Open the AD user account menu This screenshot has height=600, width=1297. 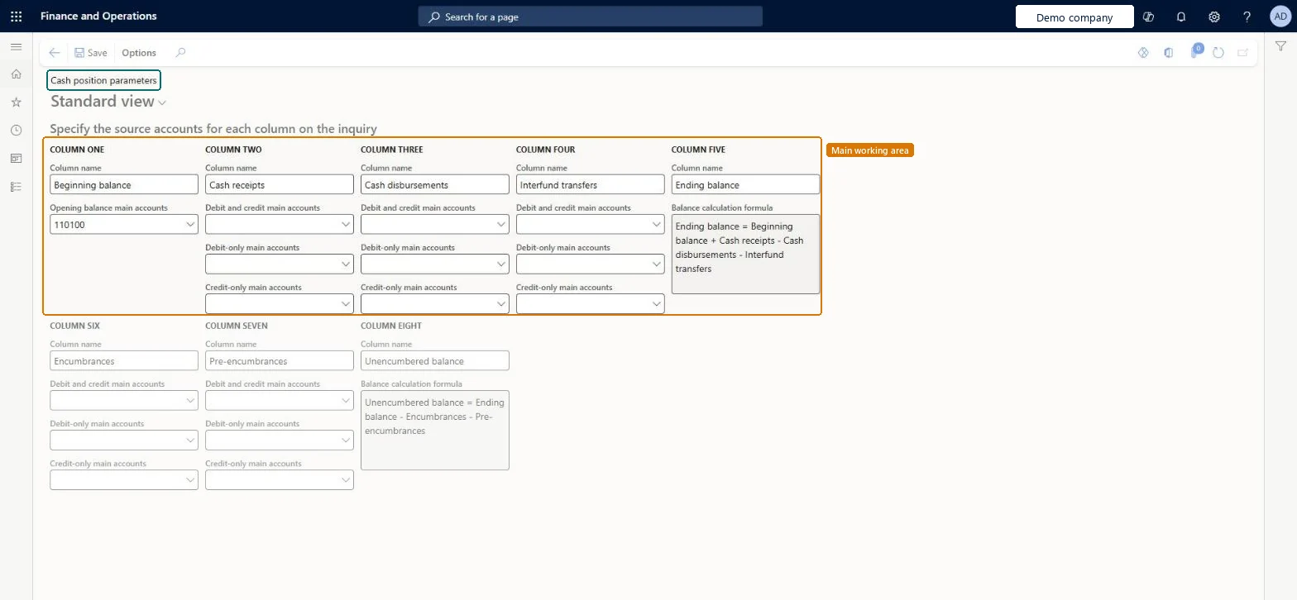pos(1280,17)
